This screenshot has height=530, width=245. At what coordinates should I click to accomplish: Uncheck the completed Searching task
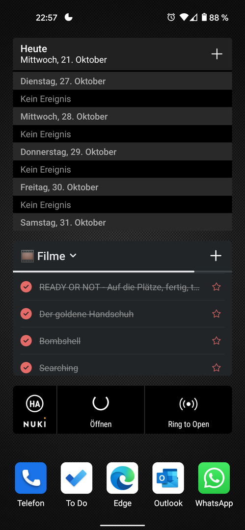(26, 368)
